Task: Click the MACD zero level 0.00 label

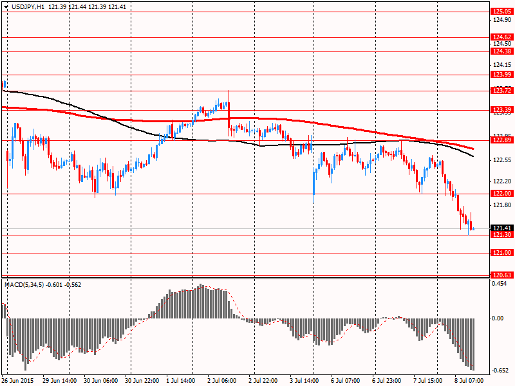Action: (x=498, y=318)
